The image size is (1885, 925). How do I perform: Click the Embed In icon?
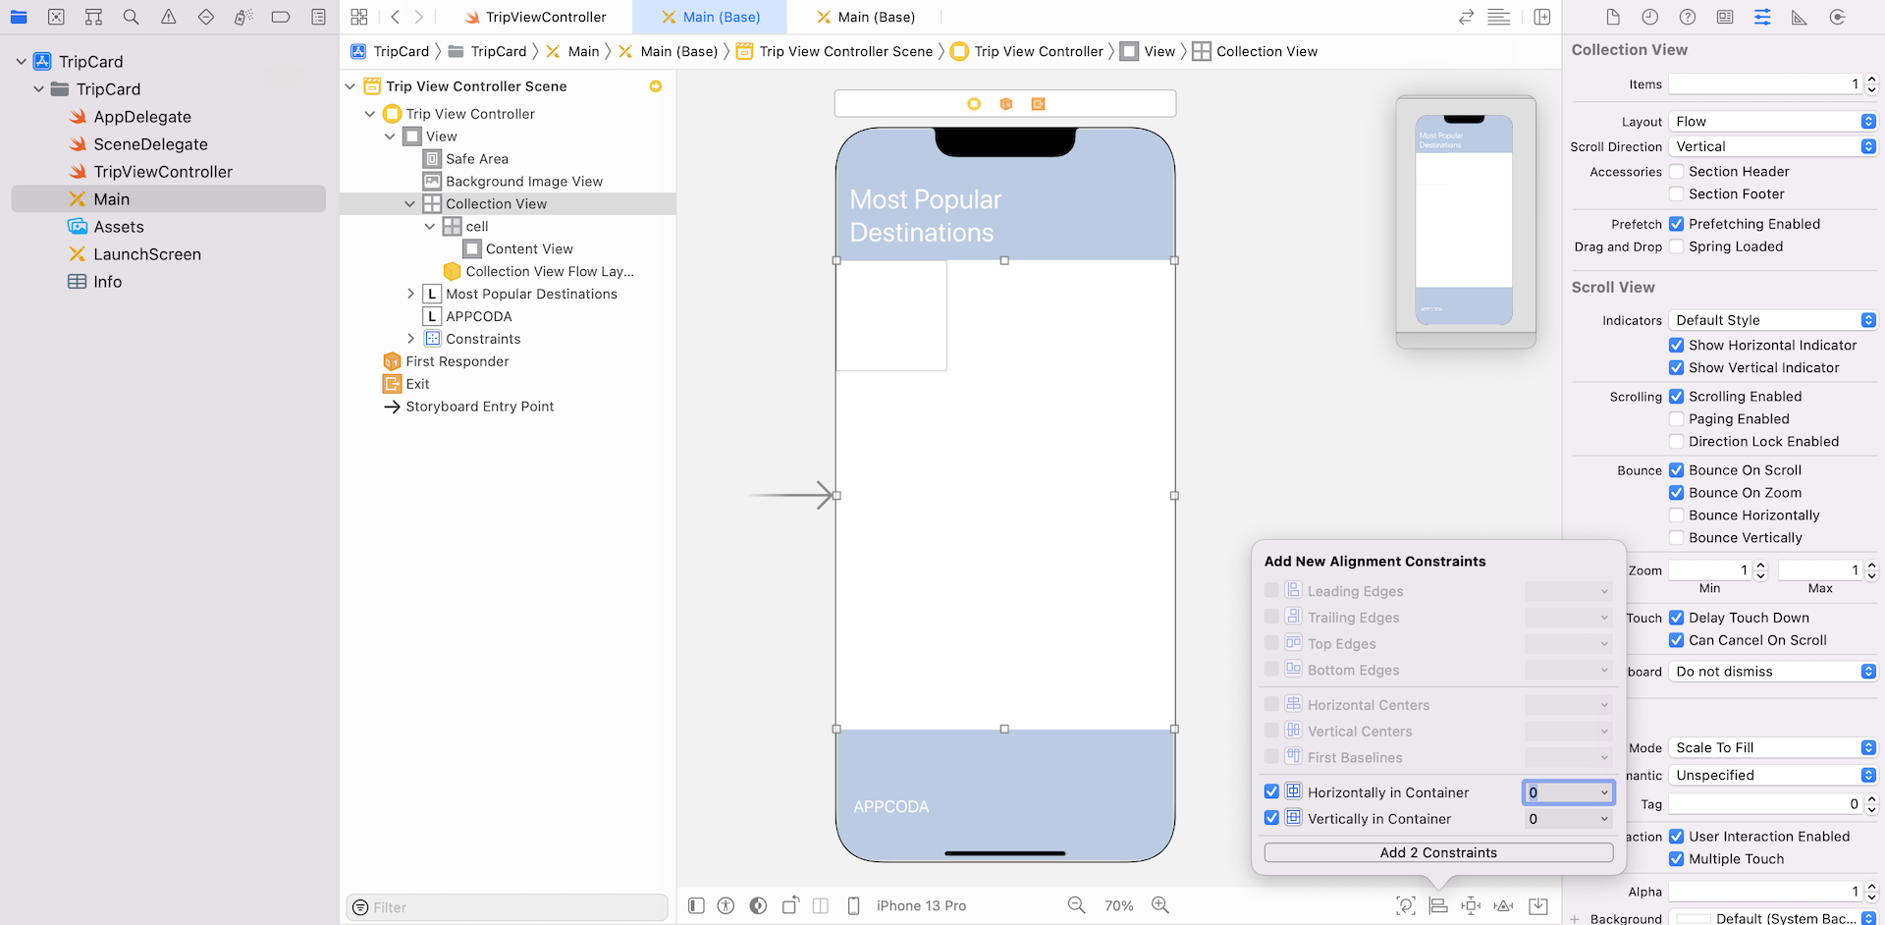(x=1538, y=905)
